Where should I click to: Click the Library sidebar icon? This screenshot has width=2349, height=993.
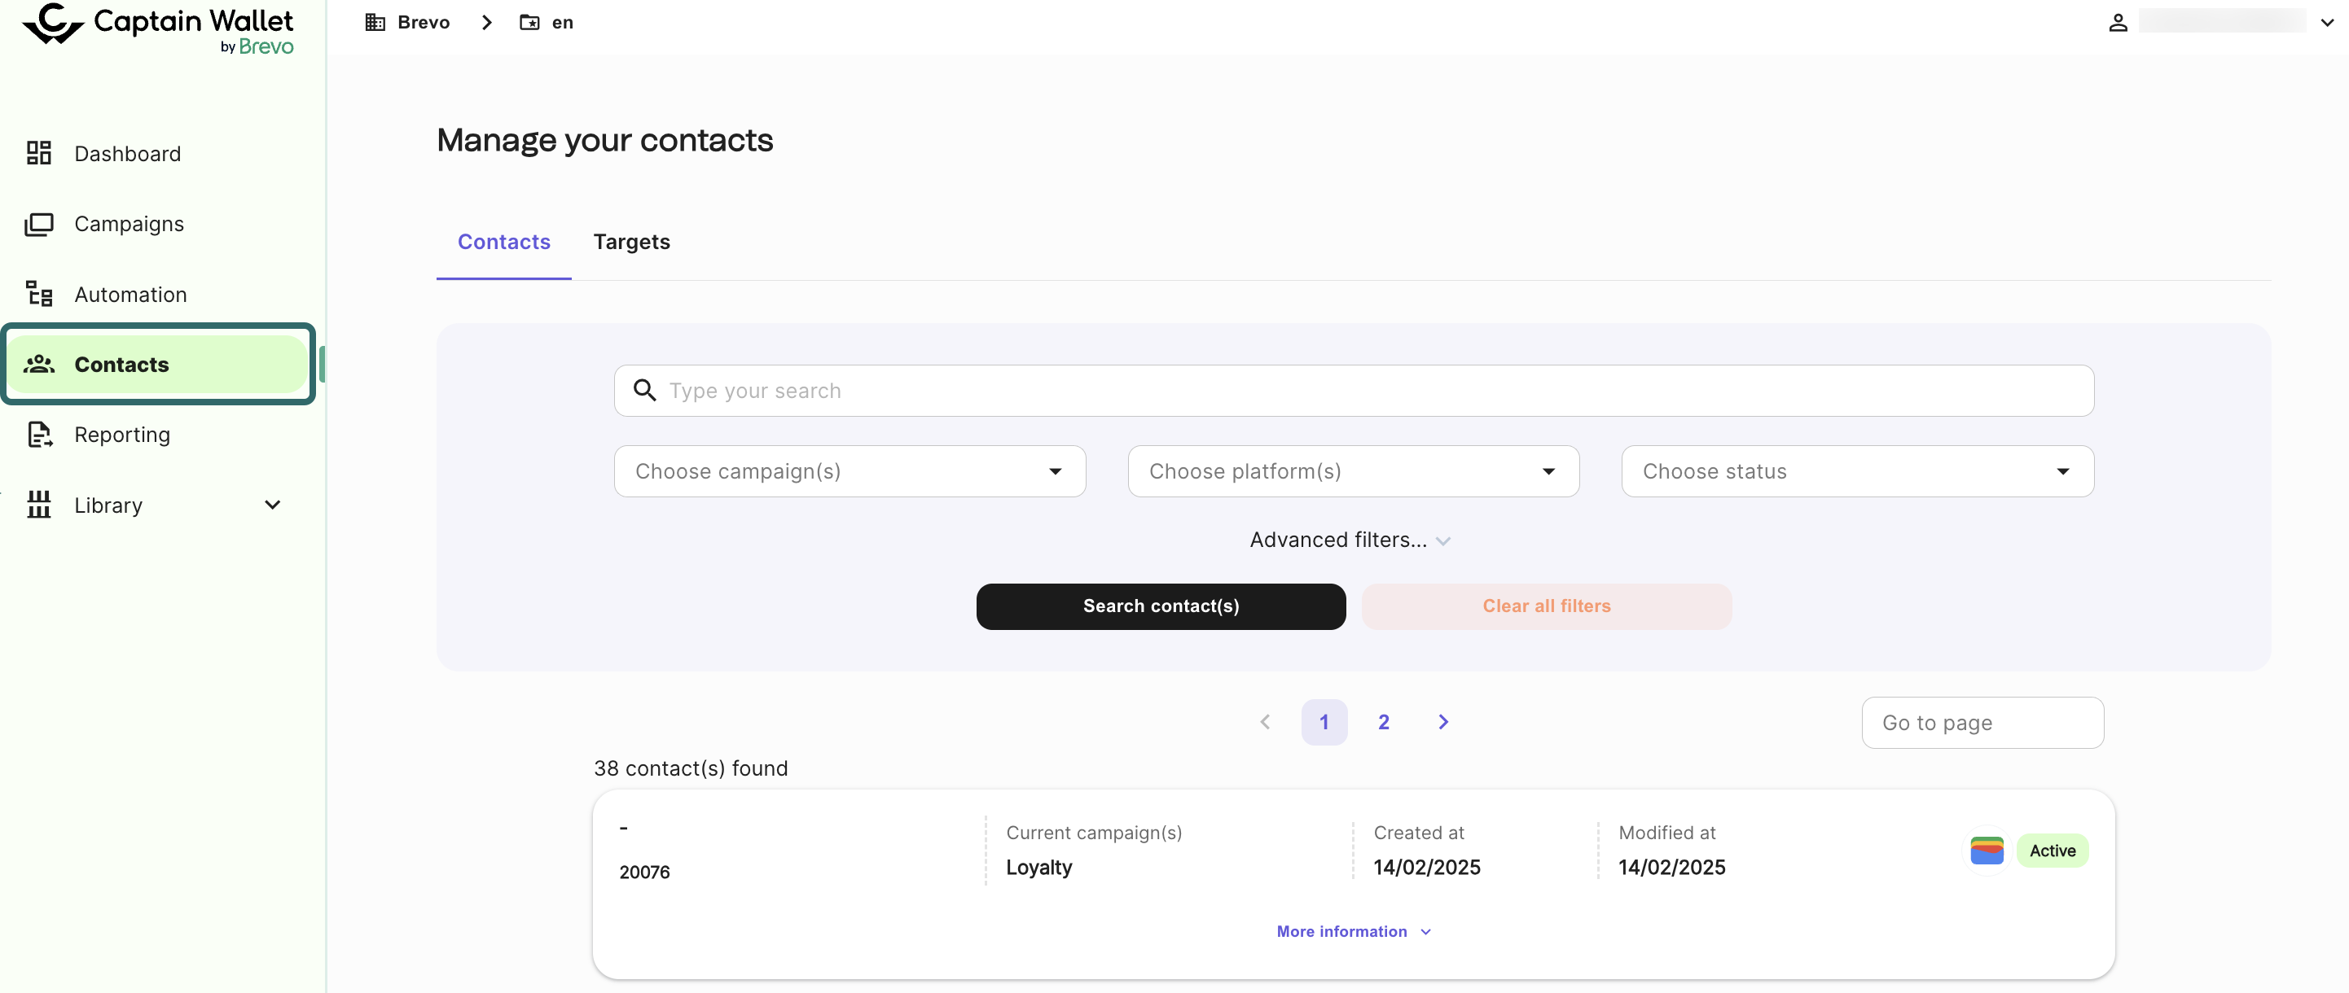38,505
